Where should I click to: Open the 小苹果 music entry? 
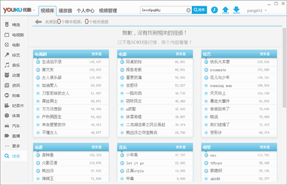pyautogui.click(x=132, y=155)
